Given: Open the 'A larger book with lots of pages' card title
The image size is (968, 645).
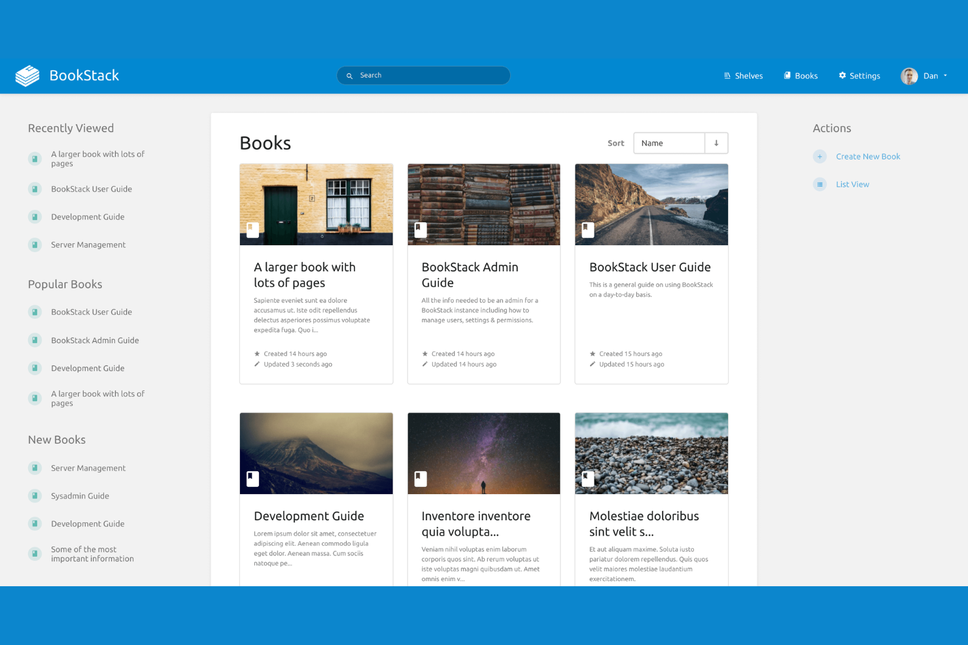Looking at the screenshot, I should [x=305, y=275].
